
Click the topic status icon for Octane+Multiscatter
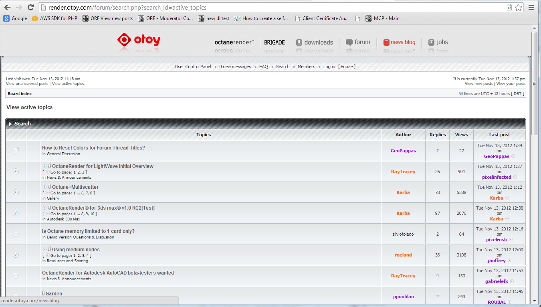(x=16, y=192)
